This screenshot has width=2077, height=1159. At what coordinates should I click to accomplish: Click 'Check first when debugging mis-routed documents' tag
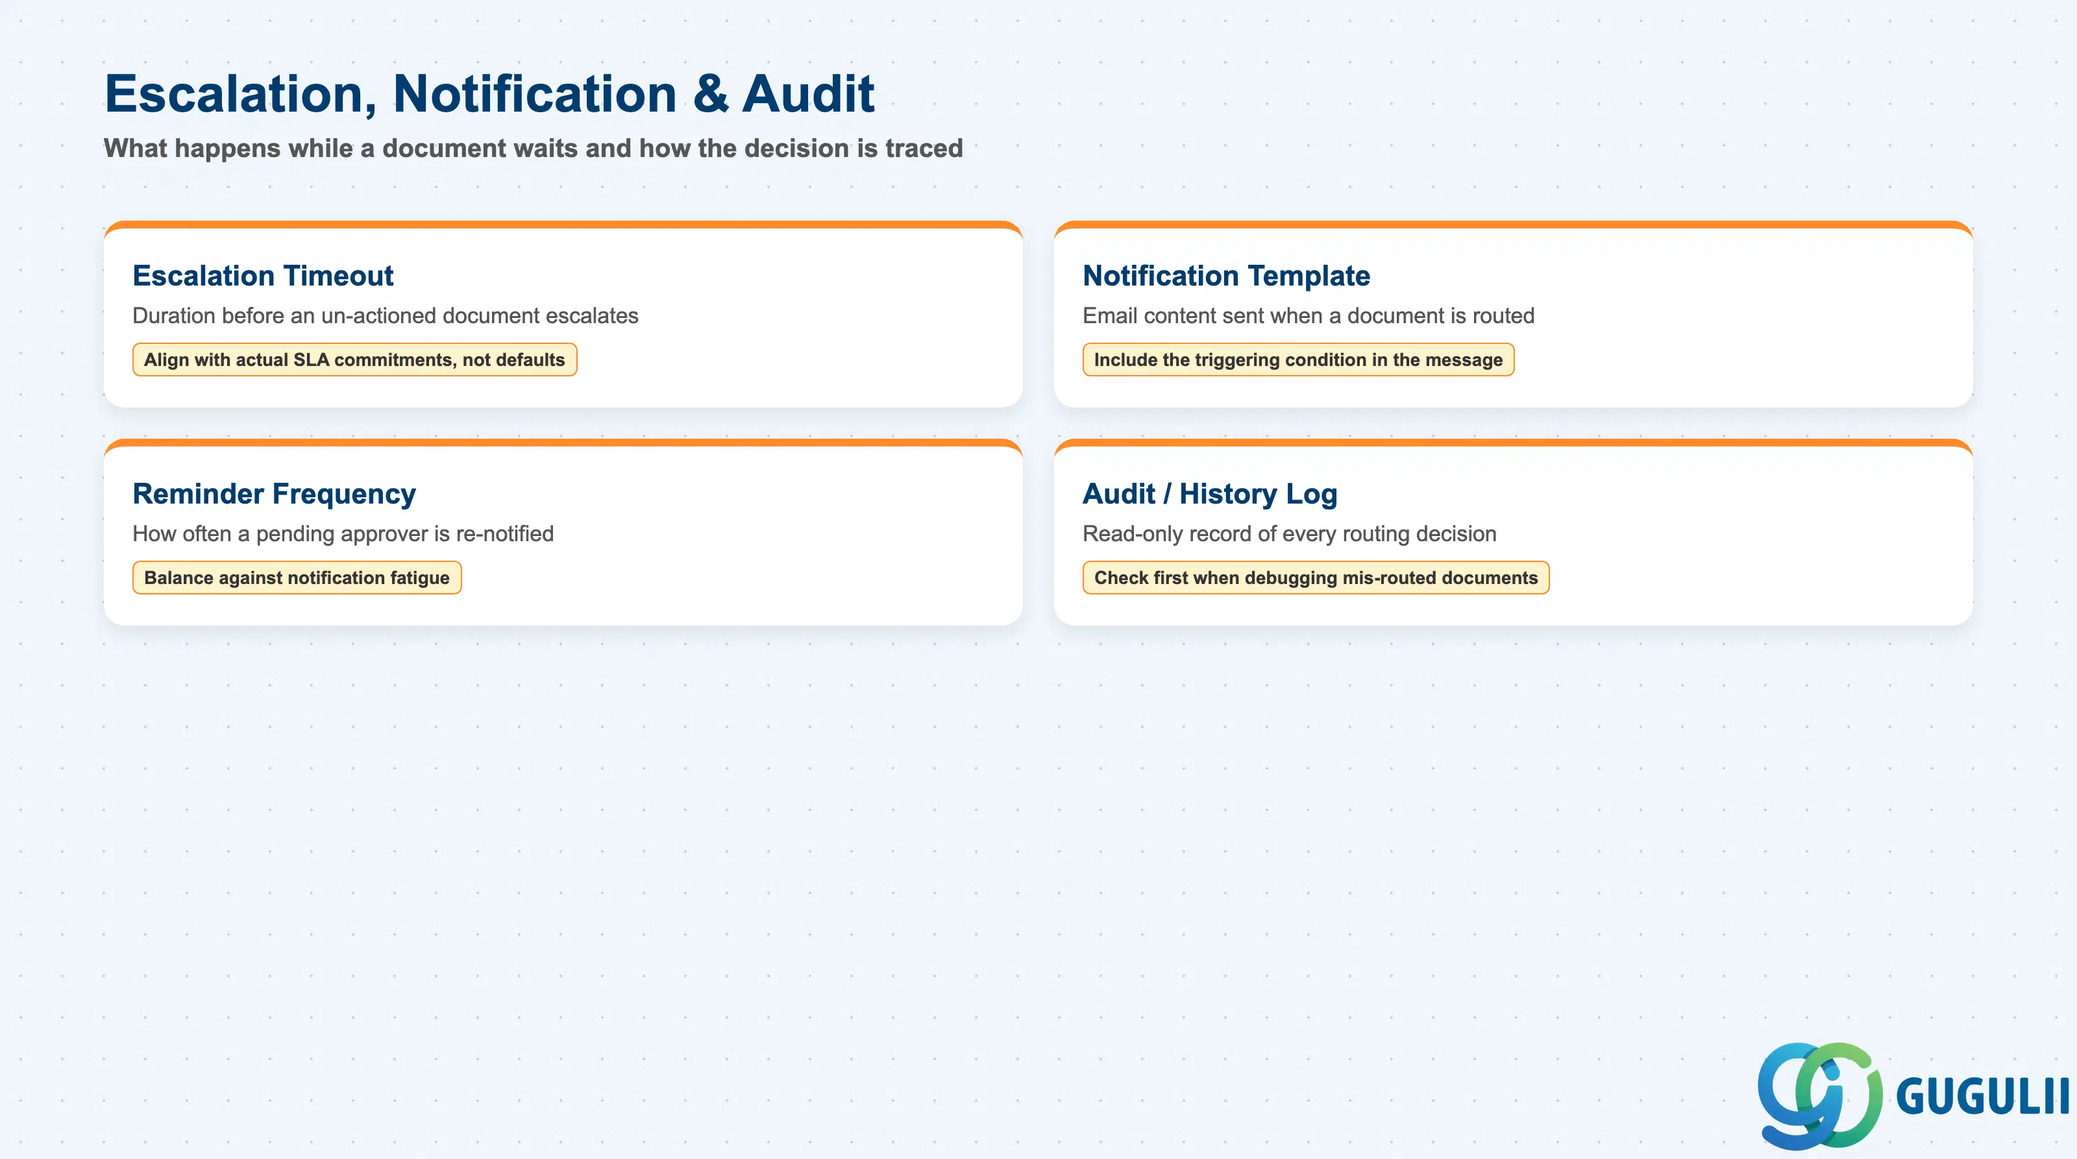pyautogui.click(x=1316, y=578)
